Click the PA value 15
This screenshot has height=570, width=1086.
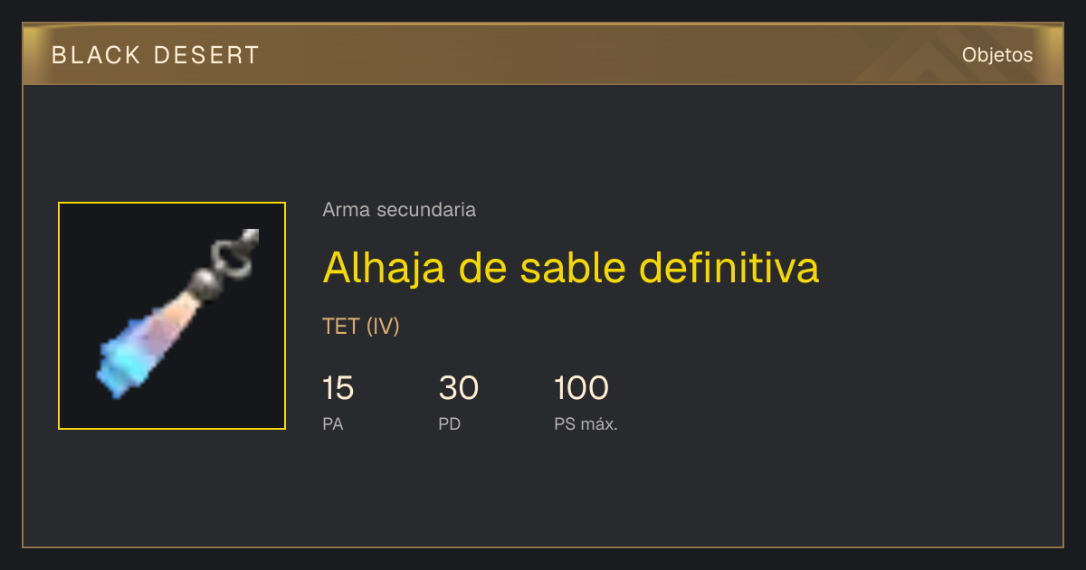[x=338, y=388]
